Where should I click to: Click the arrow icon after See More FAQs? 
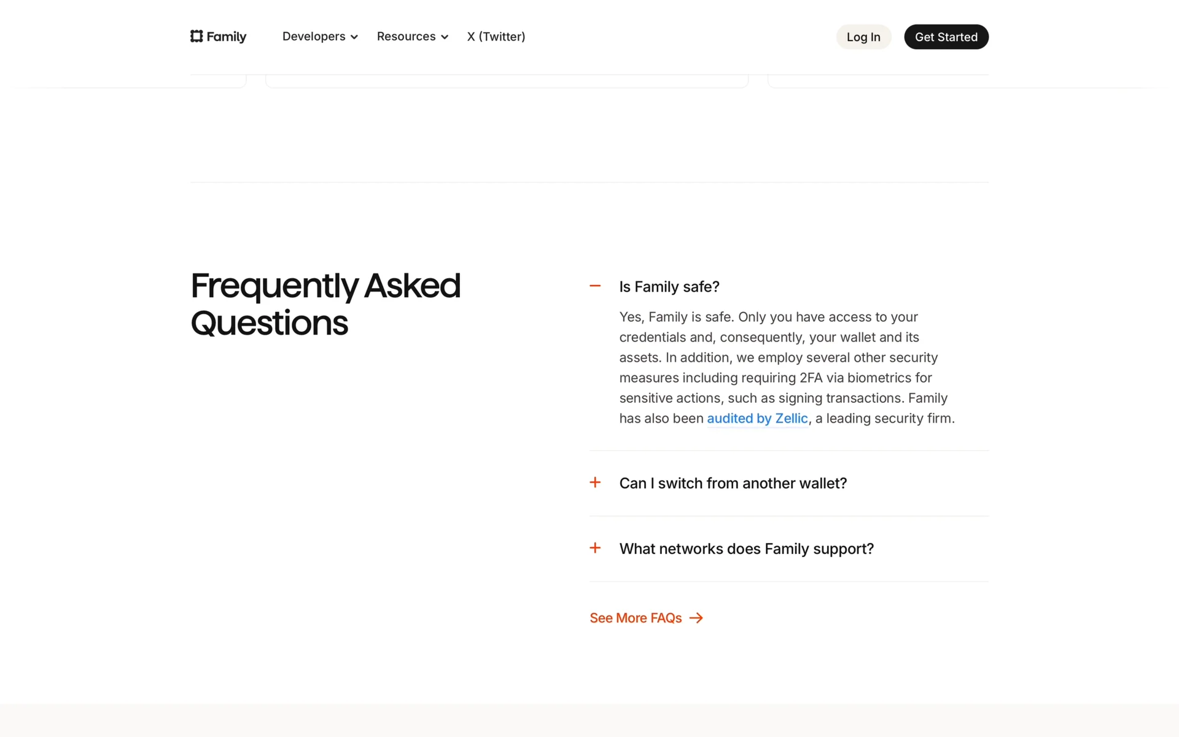[x=696, y=618]
